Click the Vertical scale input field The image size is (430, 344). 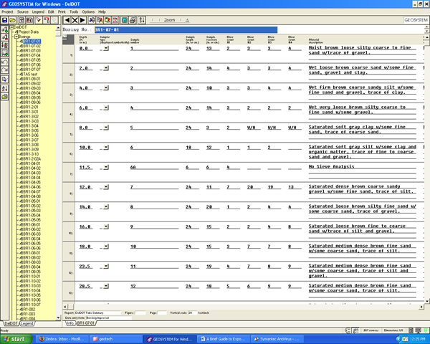coord(193,312)
